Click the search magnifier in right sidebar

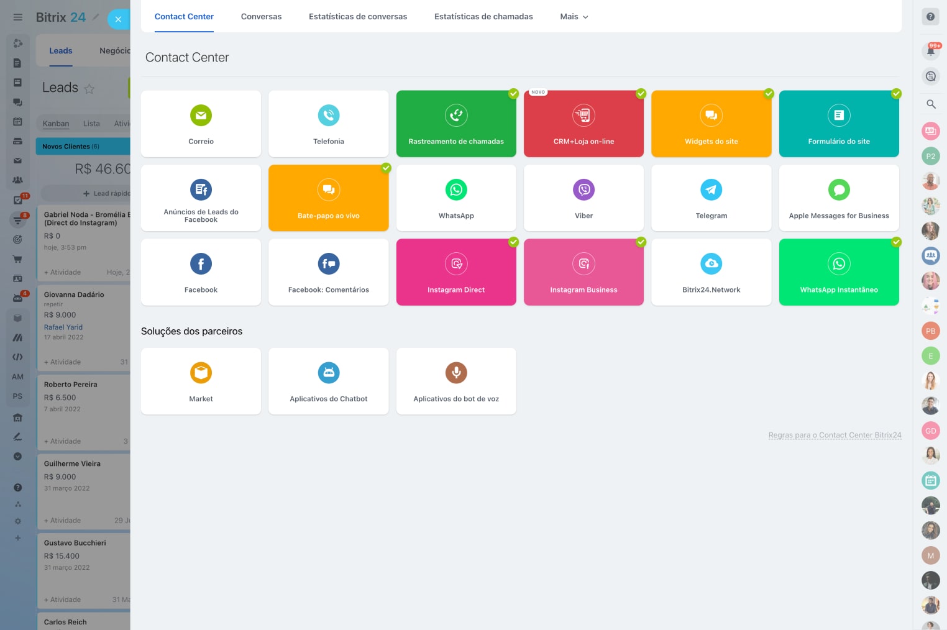930,104
